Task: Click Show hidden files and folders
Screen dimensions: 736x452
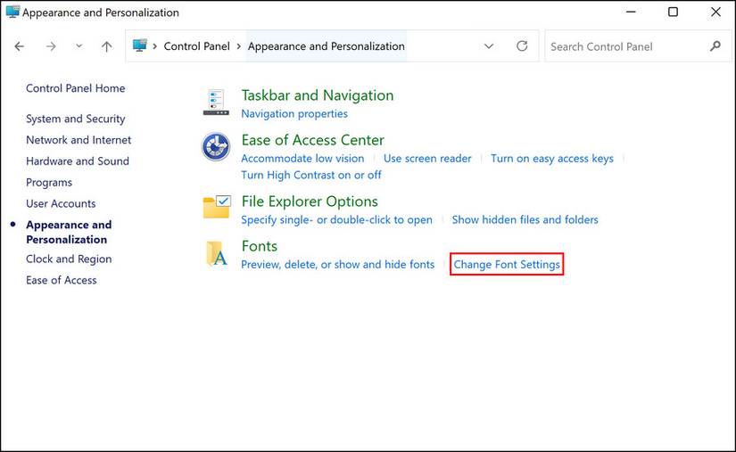Action: (525, 219)
